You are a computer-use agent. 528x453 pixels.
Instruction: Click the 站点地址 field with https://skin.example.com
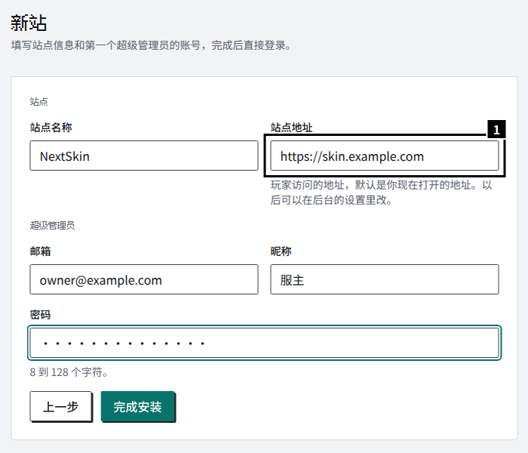coord(385,156)
